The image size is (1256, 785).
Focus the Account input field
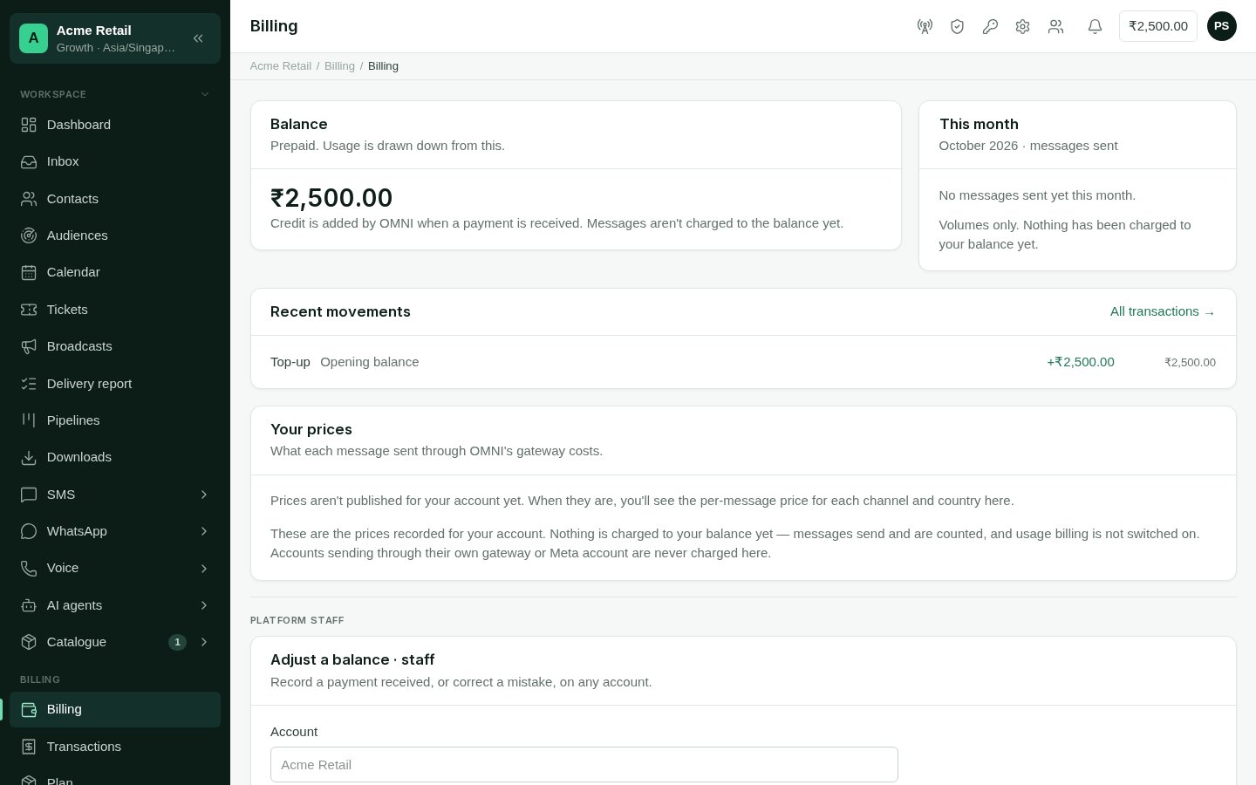coord(584,765)
